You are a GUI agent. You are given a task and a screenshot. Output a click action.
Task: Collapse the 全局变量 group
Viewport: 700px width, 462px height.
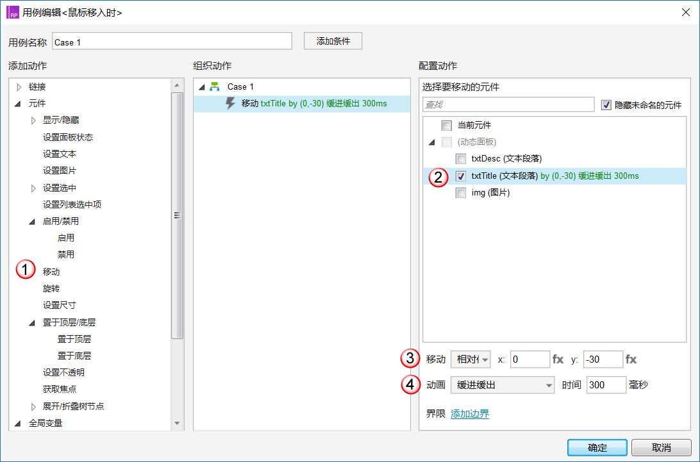18,423
